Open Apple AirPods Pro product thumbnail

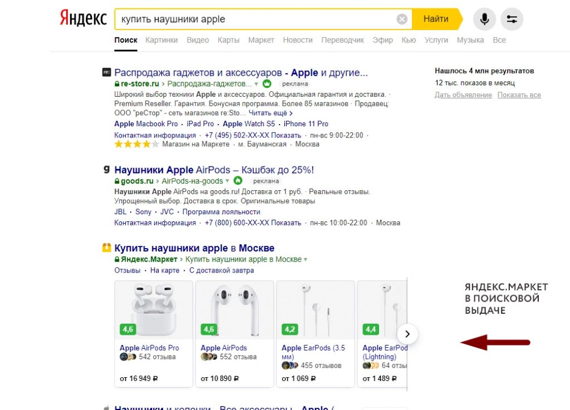coord(154,310)
